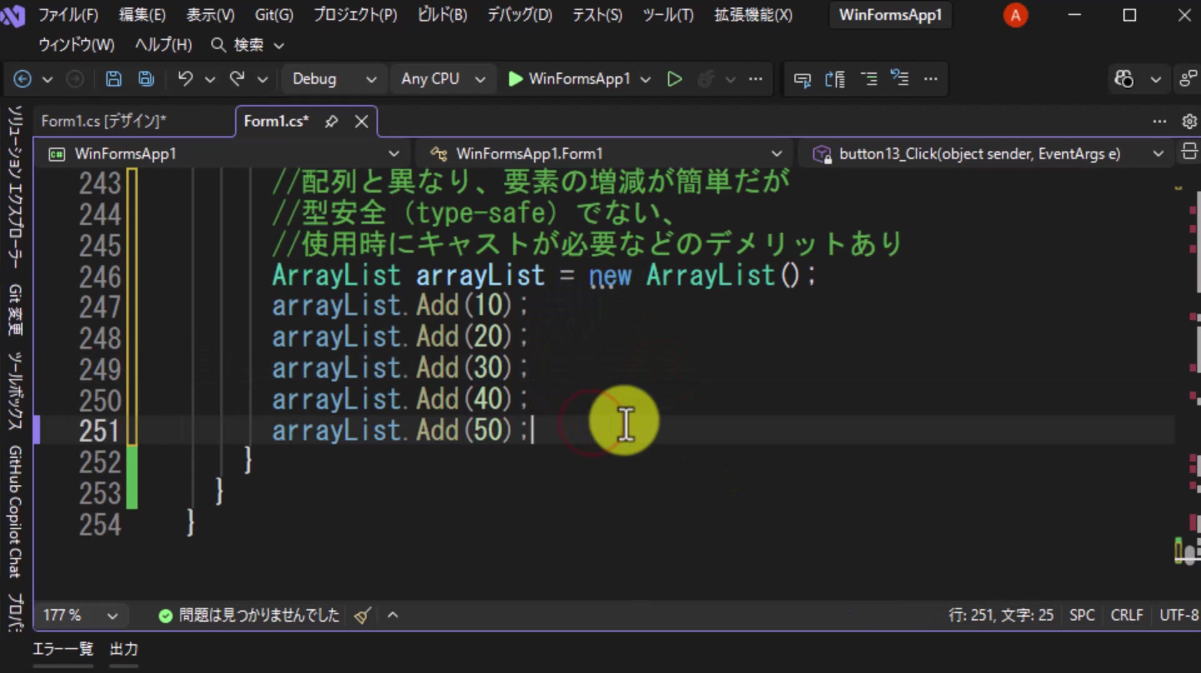Expand the error navigation caret in status strip
The width and height of the screenshot is (1201, 673).
click(393, 615)
